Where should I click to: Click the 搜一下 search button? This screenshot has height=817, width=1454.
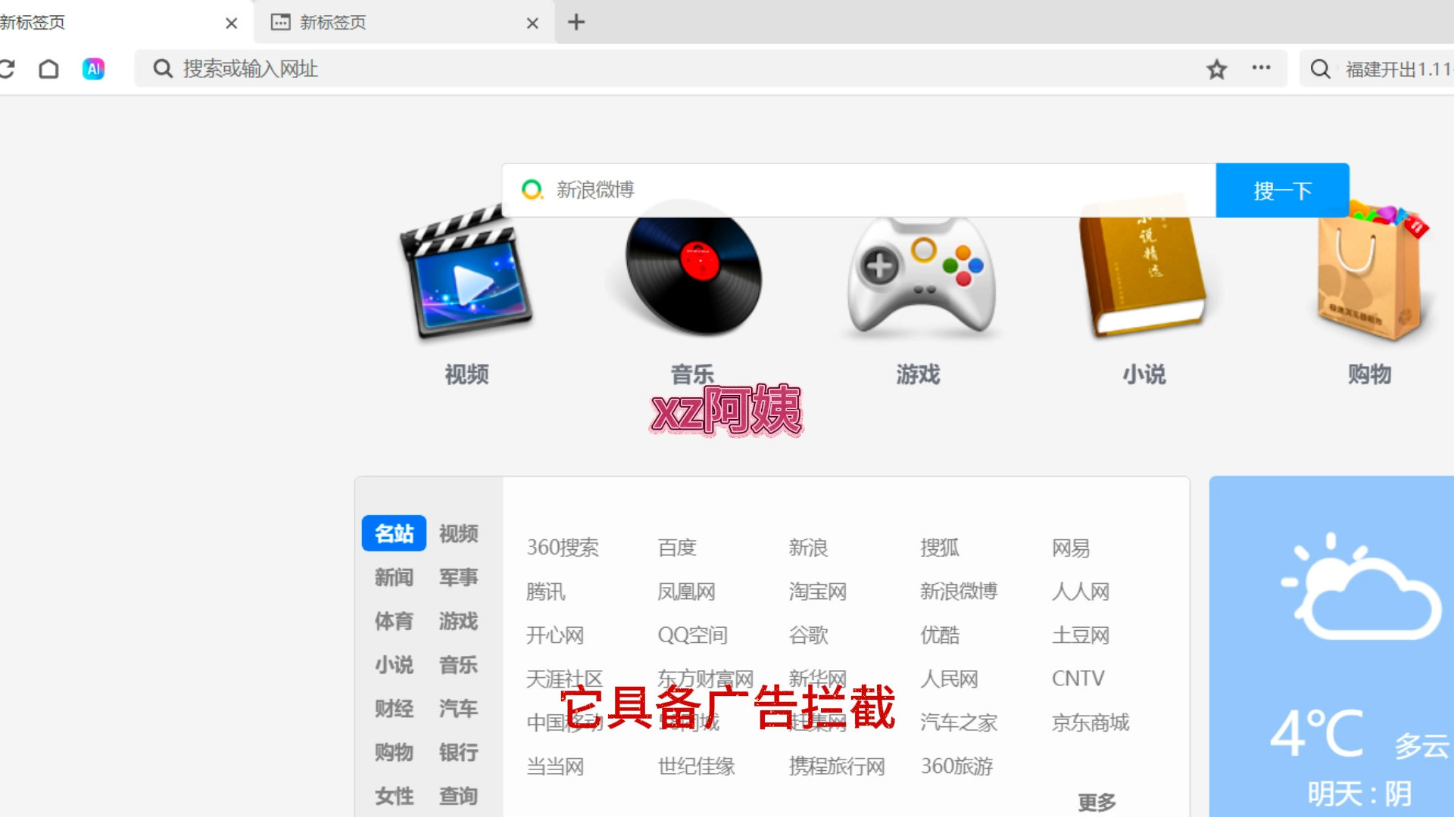[1282, 190]
